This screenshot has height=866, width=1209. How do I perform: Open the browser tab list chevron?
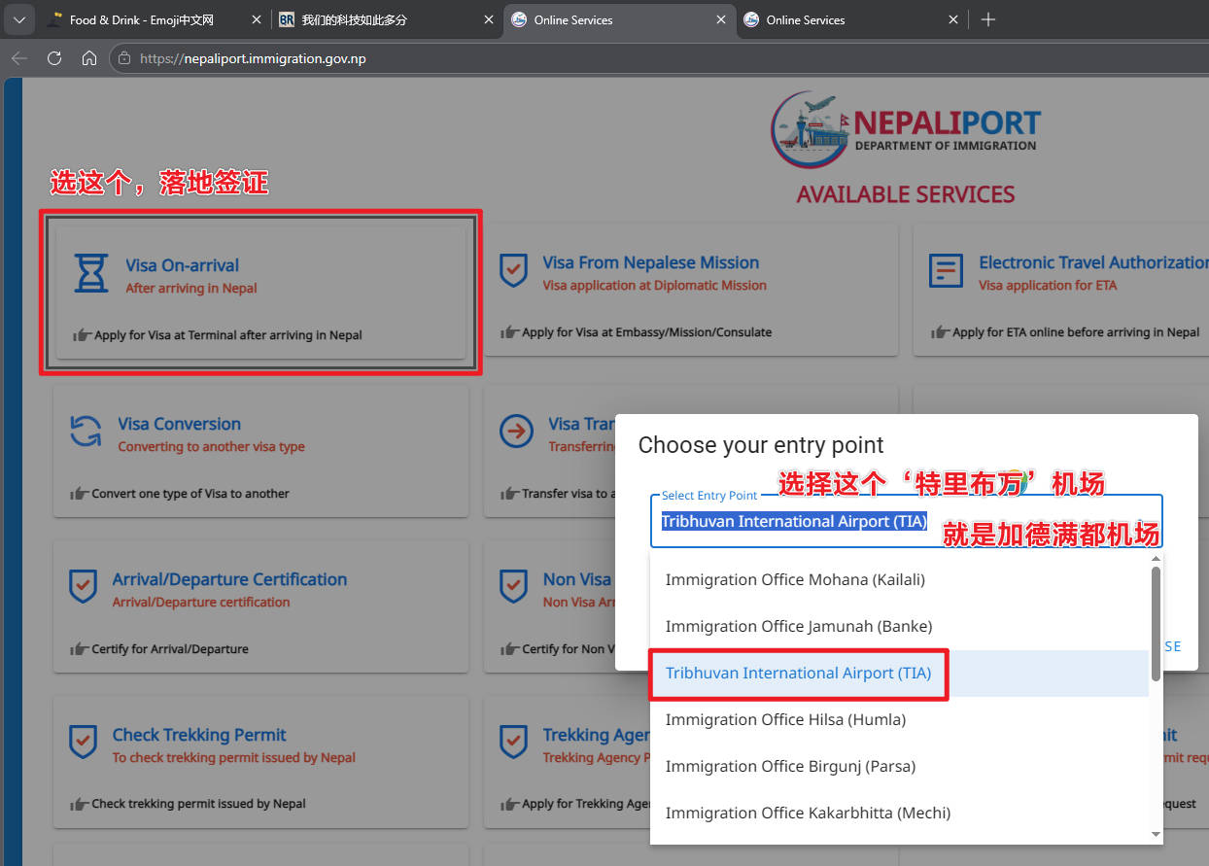pyautogui.click(x=18, y=19)
